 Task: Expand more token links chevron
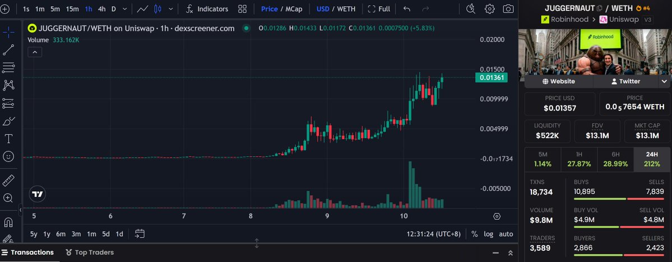click(x=664, y=81)
